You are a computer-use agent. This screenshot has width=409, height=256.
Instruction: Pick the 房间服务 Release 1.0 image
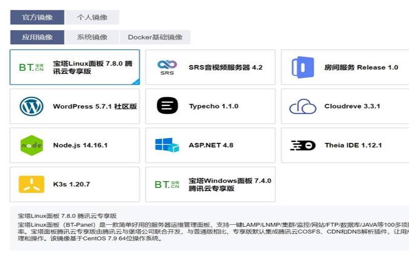coord(345,68)
